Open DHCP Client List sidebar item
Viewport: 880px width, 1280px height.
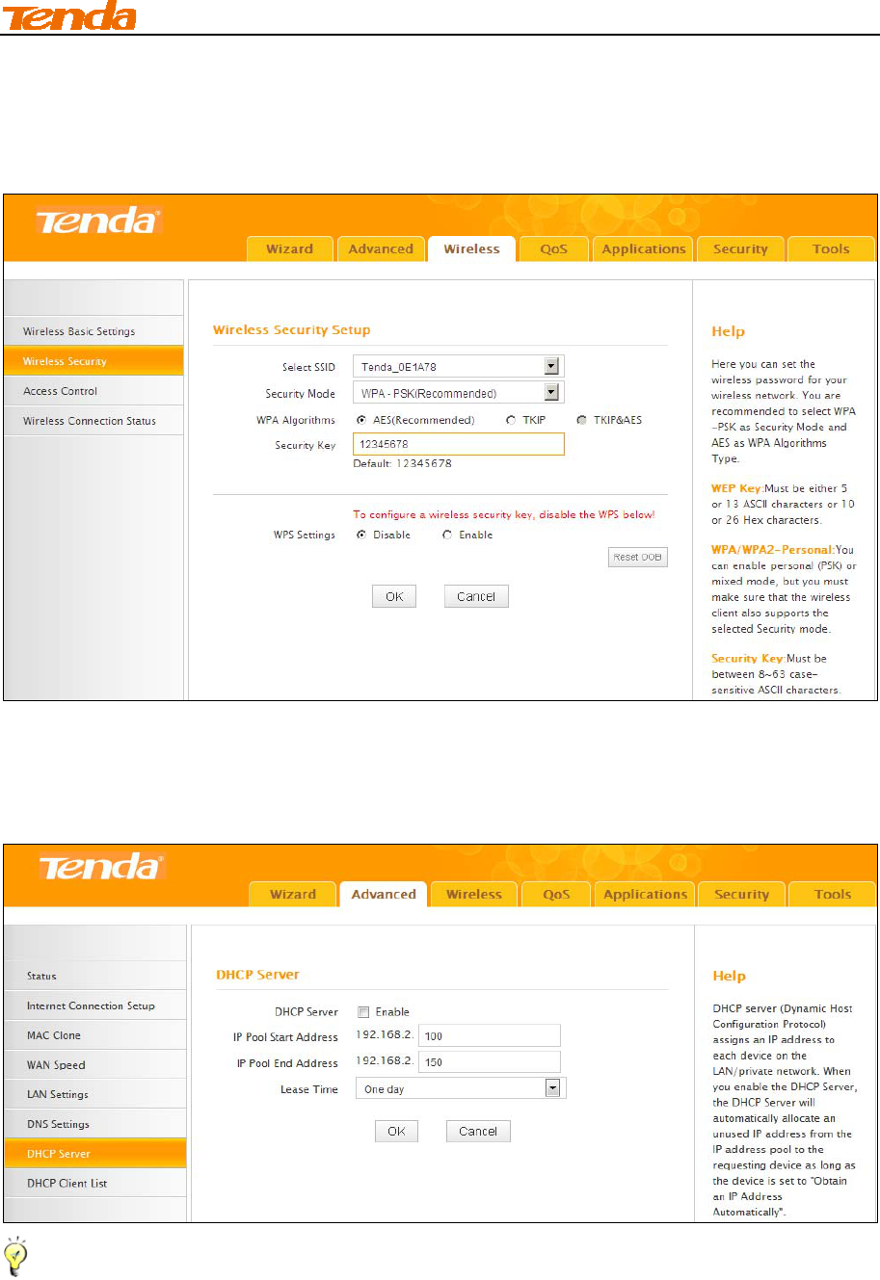(x=94, y=1183)
